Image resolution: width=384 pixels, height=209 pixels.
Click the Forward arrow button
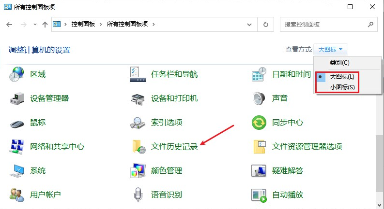[24, 25]
